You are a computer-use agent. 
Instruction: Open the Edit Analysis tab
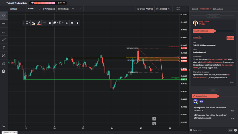218,9
